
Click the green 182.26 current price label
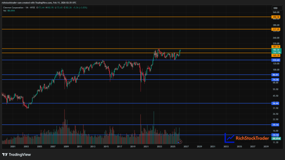276,50
